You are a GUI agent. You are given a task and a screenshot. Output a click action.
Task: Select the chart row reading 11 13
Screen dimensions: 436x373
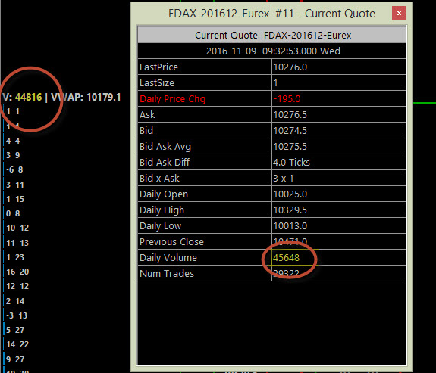(17, 243)
